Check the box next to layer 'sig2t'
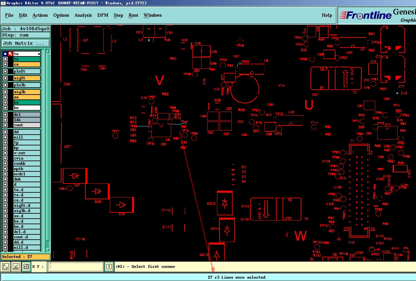 [5, 78]
